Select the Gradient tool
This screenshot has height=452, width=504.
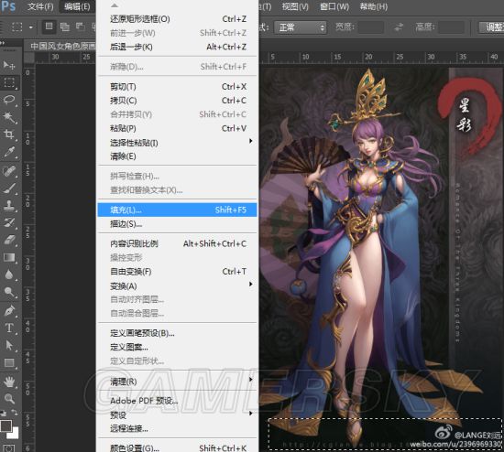[x=9, y=257]
